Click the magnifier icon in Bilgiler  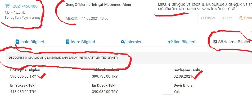pyautogui.click(x=202, y=18)
